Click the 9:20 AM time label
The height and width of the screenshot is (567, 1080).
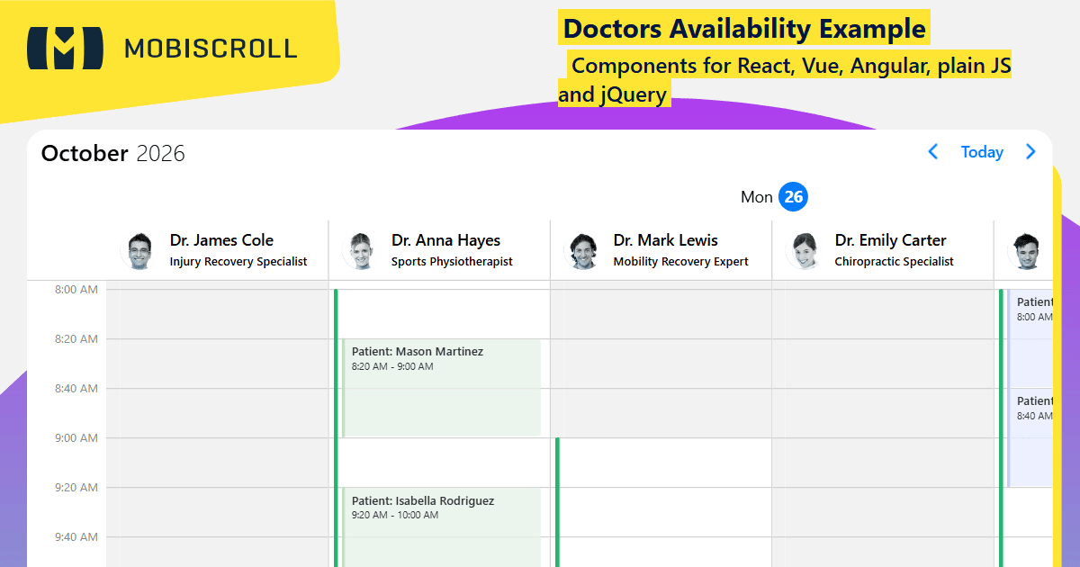(76, 488)
